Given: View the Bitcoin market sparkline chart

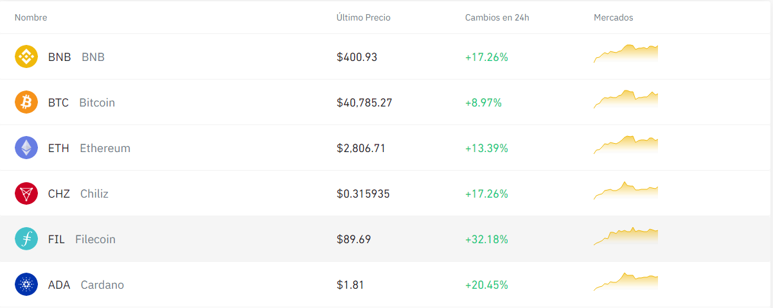Looking at the screenshot, I should tap(626, 99).
